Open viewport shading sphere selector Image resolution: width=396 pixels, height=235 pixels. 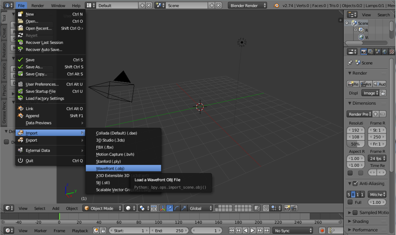(x=130, y=208)
